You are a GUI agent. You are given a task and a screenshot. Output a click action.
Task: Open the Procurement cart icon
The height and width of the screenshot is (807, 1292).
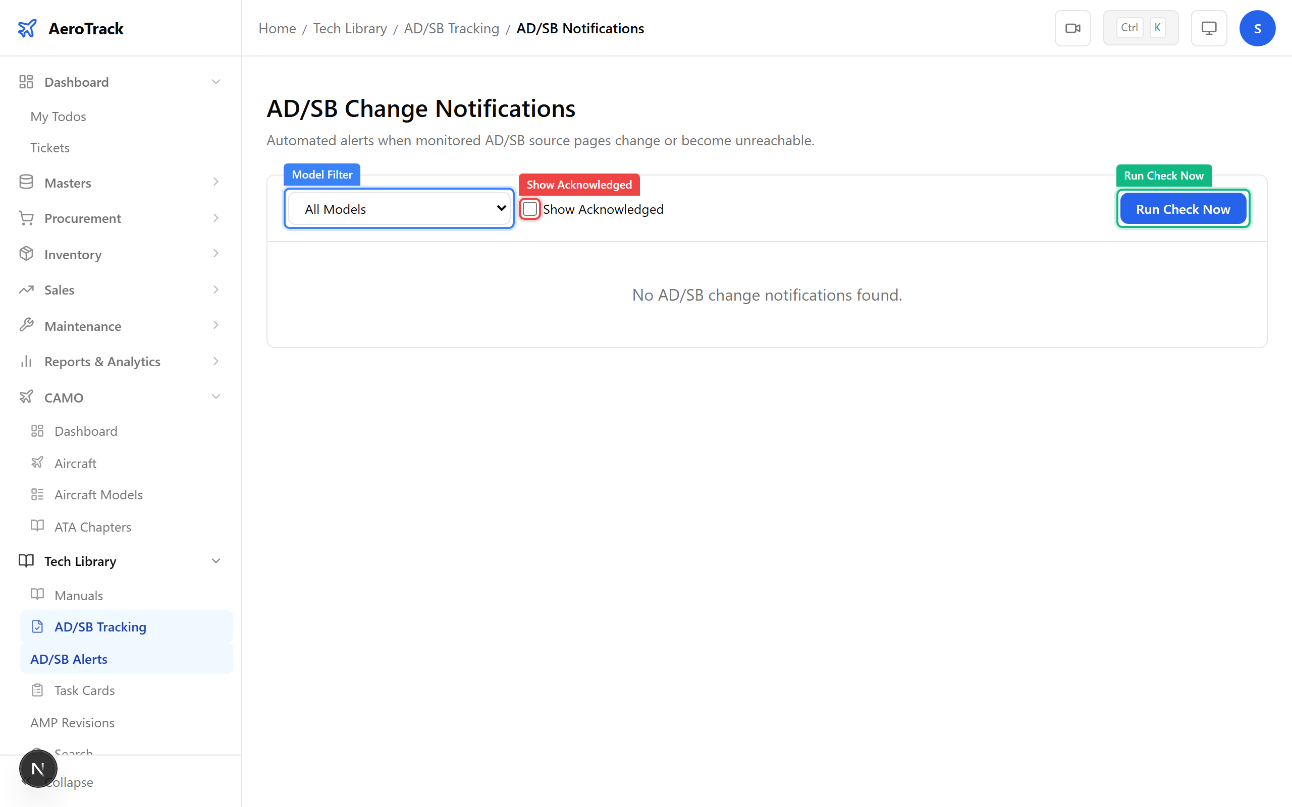(x=26, y=218)
